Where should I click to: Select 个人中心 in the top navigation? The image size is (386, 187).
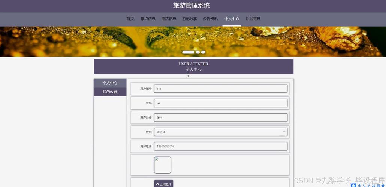pyautogui.click(x=232, y=19)
